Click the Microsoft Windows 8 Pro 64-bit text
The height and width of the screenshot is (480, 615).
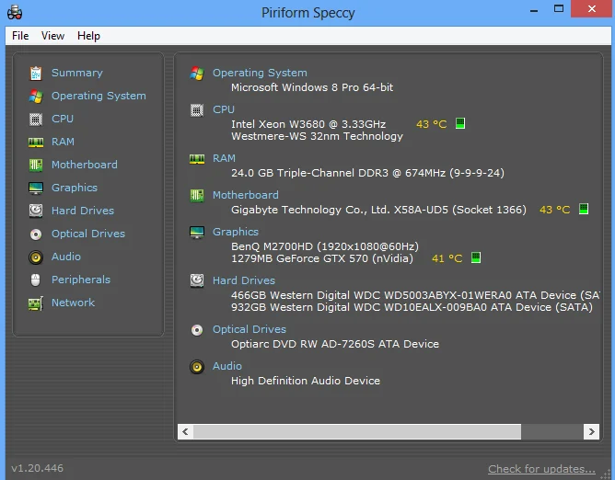tap(312, 87)
